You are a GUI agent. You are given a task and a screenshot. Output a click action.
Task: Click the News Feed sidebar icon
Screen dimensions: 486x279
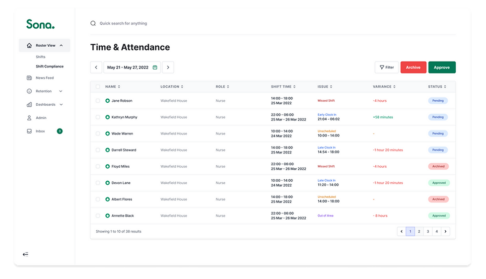(x=29, y=78)
